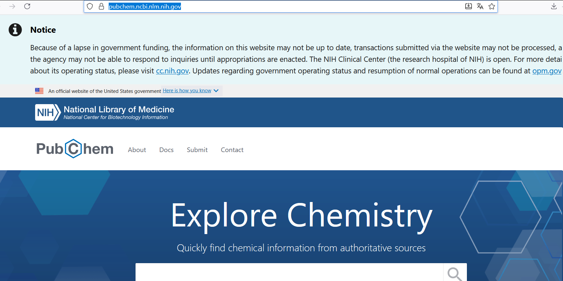Follow the cc.nih.gov link
This screenshot has height=281, width=563.
172,71
